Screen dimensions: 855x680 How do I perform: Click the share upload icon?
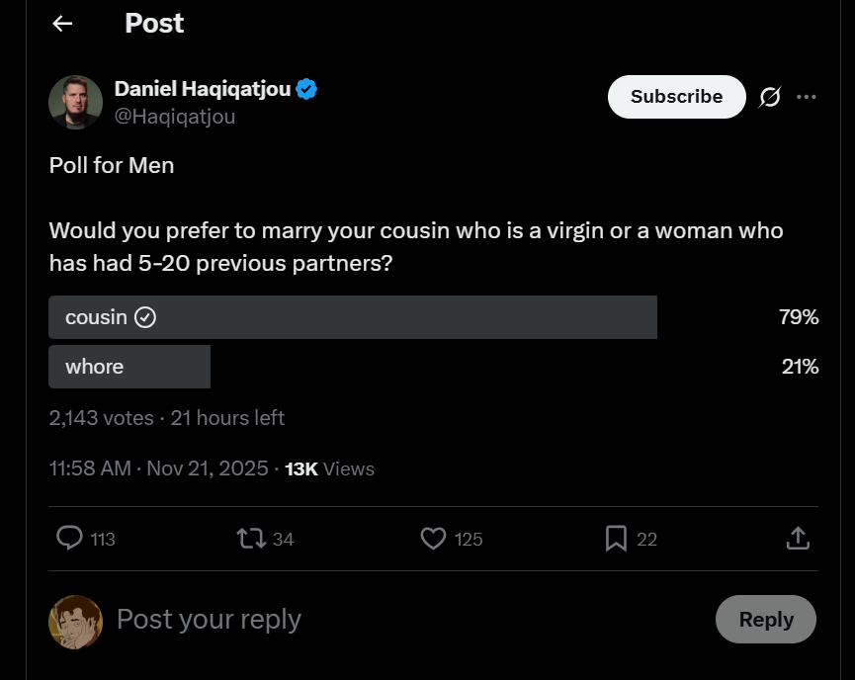[x=798, y=539]
